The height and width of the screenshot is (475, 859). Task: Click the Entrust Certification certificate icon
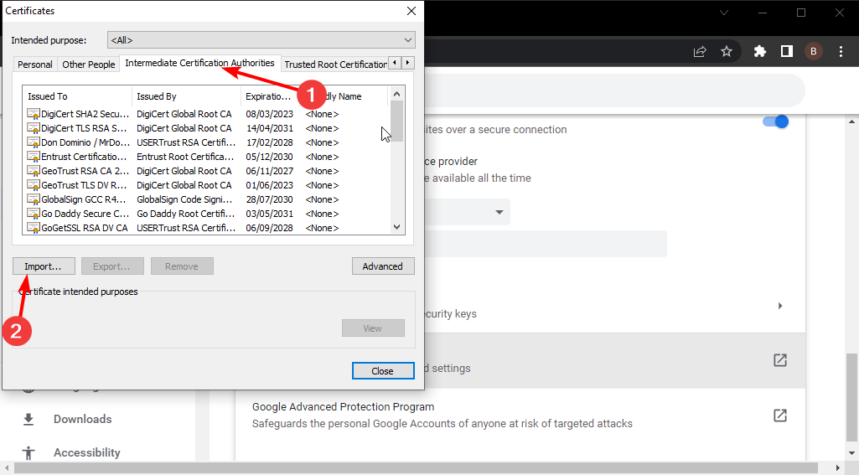(34, 157)
